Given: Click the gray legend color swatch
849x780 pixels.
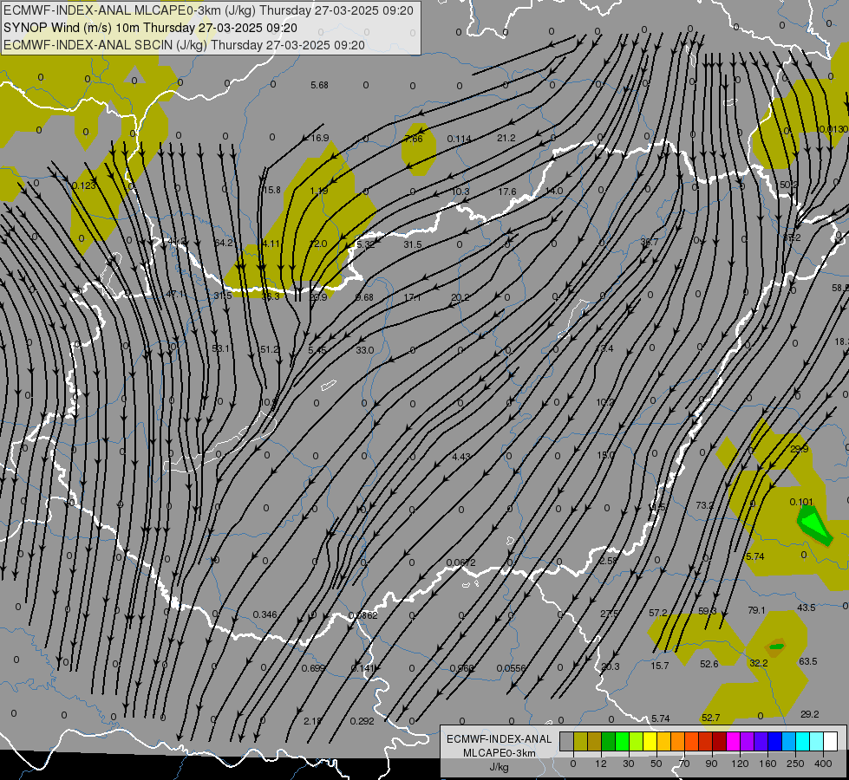Looking at the screenshot, I should tap(567, 741).
